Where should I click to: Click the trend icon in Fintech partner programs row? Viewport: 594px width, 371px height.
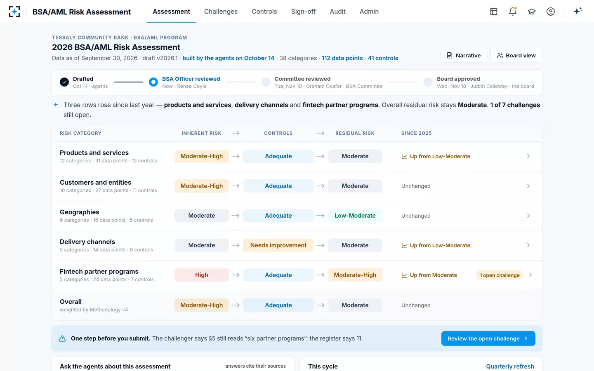click(404, 275)
